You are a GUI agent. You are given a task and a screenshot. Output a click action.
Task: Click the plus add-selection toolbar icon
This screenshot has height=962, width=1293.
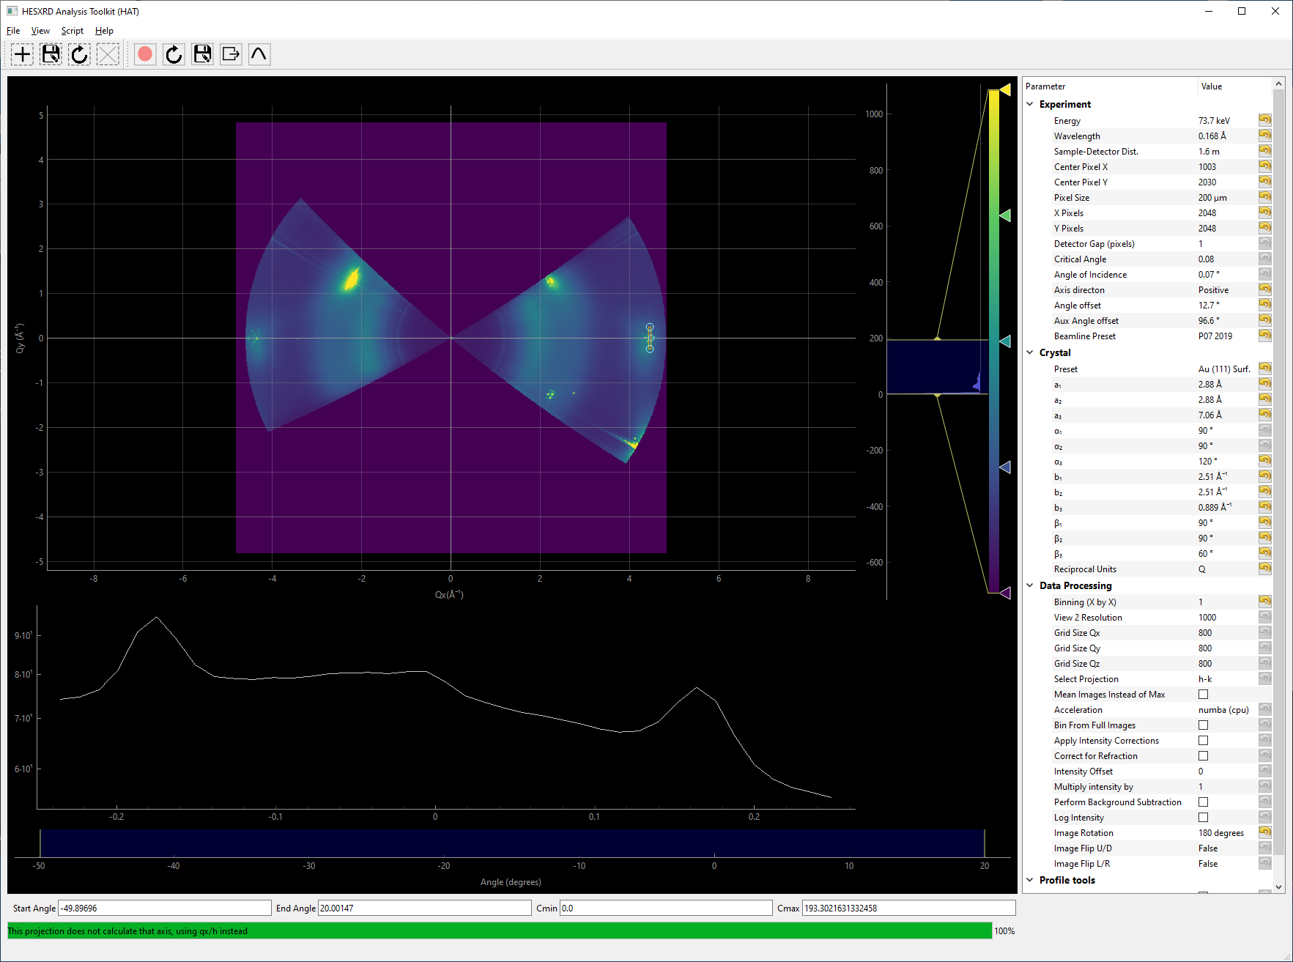[x=22, y=54]
